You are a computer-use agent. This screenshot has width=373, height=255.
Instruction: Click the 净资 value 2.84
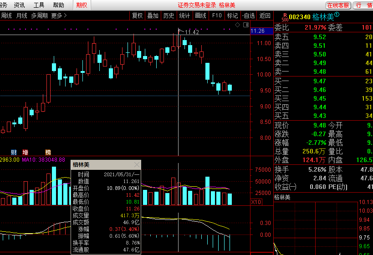pyautogui.click(x=319, y=178)
